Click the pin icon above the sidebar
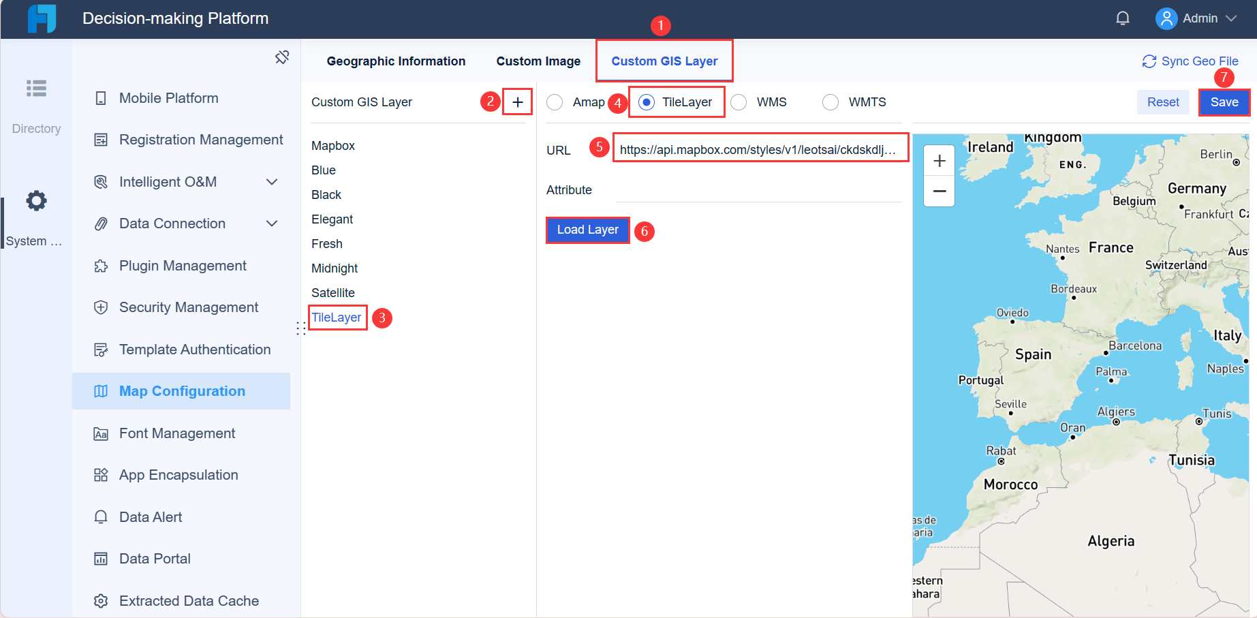Image resolution: width=1257 pixels, height=618 pixels. (x=282, y=57)
